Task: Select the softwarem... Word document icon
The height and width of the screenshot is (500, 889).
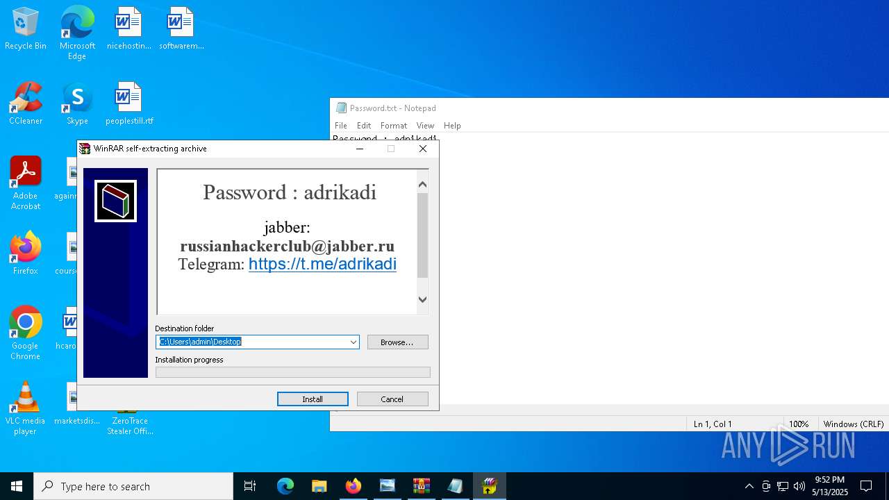Action: [181, 29]
